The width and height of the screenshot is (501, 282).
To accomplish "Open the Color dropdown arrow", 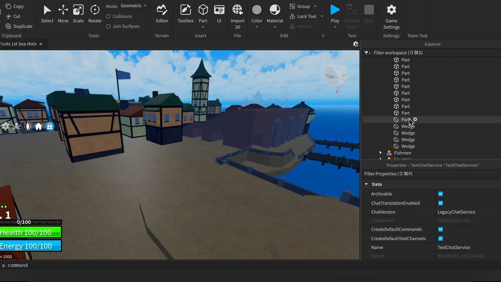I will 257,27.
